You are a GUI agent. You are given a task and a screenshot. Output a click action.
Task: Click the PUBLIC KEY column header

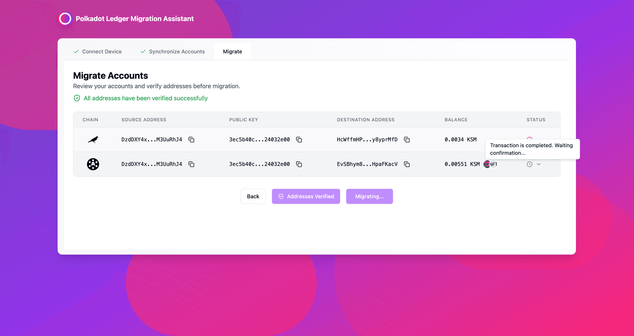(x=243, y=120)
